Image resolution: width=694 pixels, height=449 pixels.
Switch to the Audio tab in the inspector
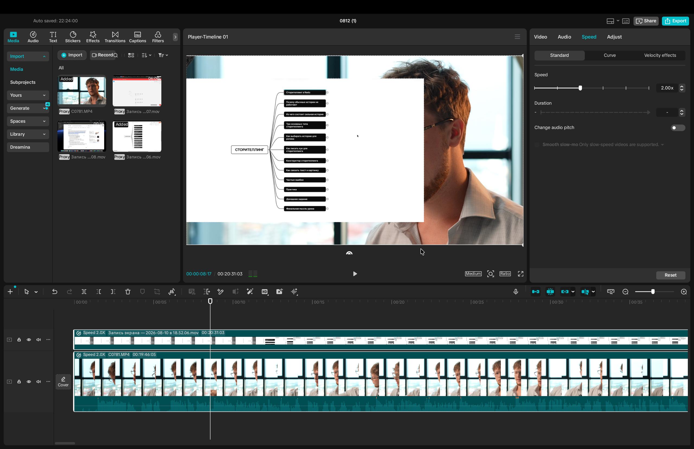[x=564, y=37]
